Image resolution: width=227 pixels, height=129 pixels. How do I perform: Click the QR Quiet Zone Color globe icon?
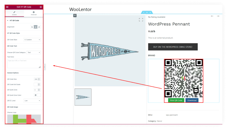tap(36, 95)
